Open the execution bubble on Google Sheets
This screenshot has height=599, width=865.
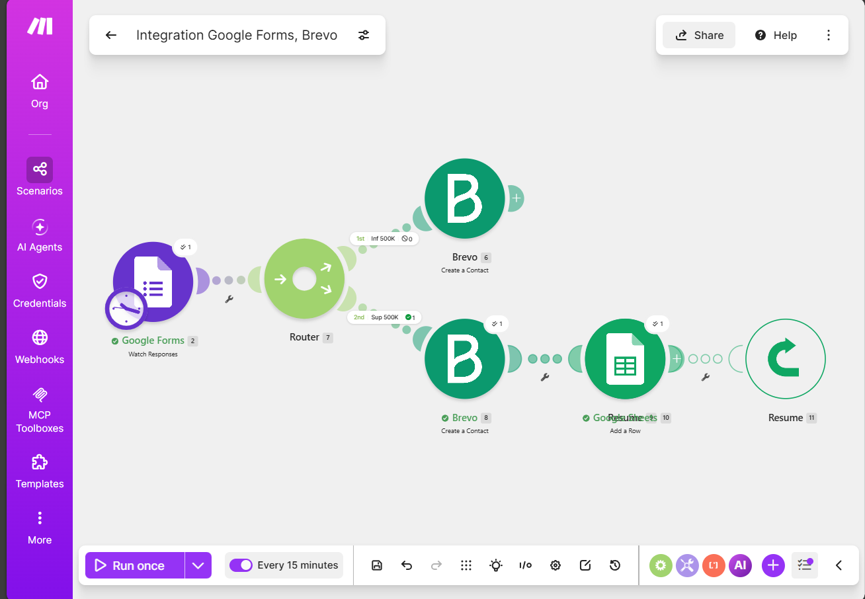(657, 324)
